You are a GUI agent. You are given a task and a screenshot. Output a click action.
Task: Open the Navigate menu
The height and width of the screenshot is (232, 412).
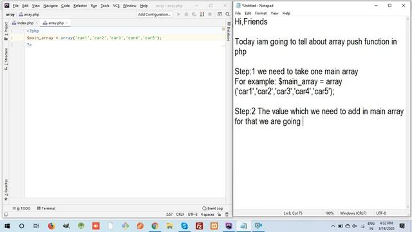click(x=50, y=6)
